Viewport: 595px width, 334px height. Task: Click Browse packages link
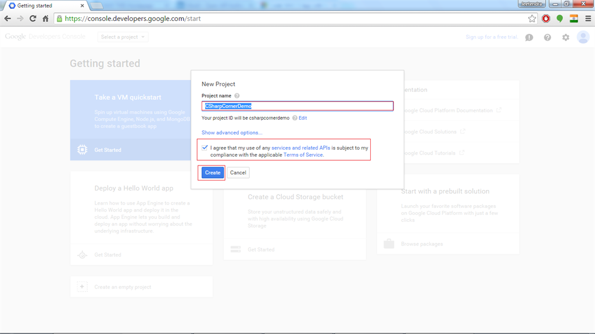click(x=422, y=244)
